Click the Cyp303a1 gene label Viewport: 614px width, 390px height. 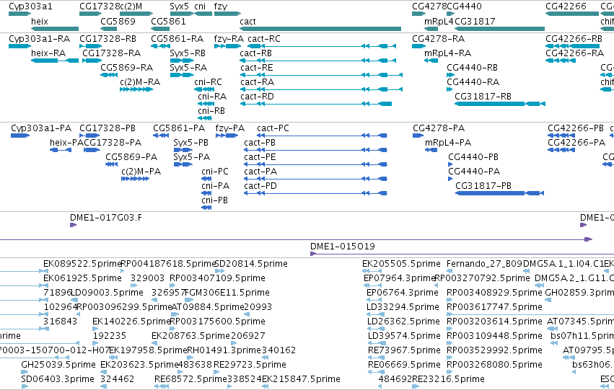tap(30, 6)
